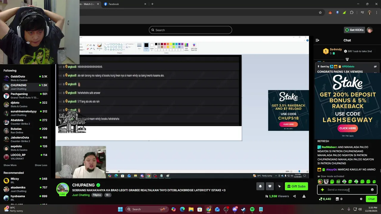Open File Explorer from taskbar
This screenshot has height=214, width=381.
click(191, 209)
